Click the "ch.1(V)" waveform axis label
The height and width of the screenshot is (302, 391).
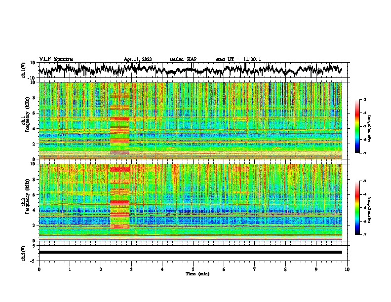coord(24,70)
